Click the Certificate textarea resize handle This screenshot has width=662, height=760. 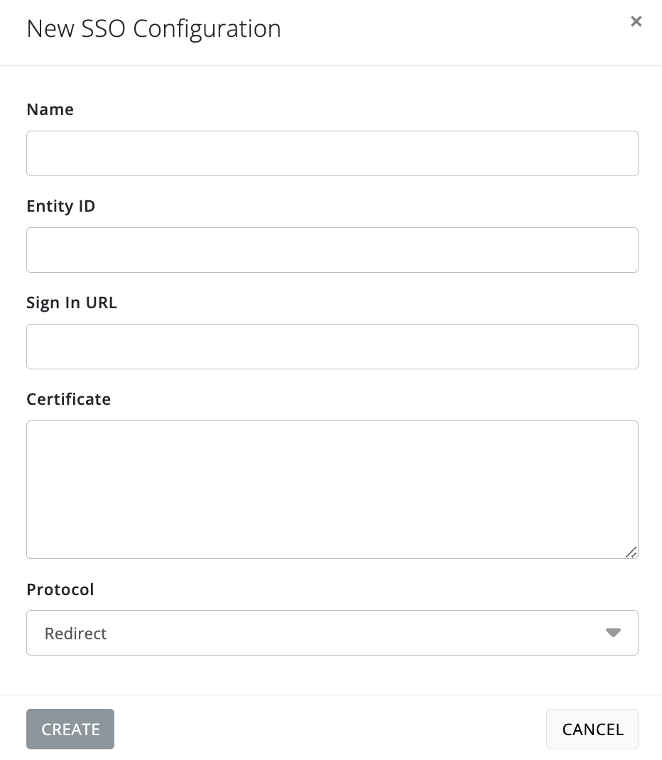pyautogui.click(x=631, y=552)
